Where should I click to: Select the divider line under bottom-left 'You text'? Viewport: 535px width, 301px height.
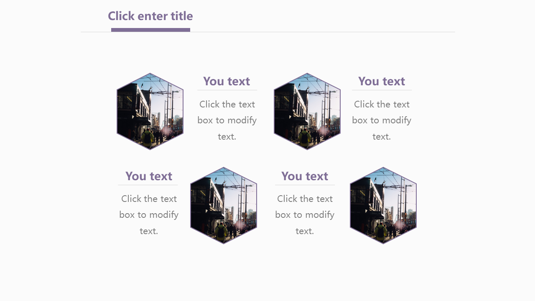click(148, 185)
